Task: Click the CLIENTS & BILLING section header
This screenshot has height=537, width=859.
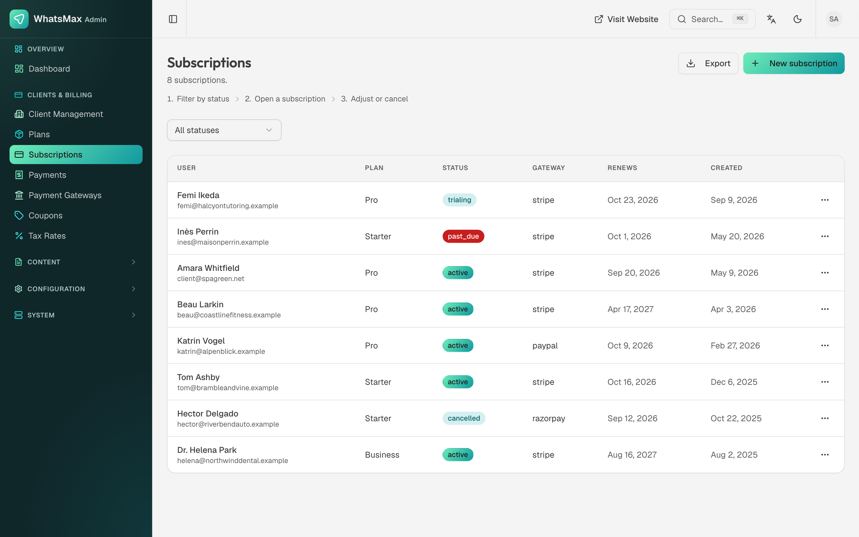Action: tap(60, 95)
